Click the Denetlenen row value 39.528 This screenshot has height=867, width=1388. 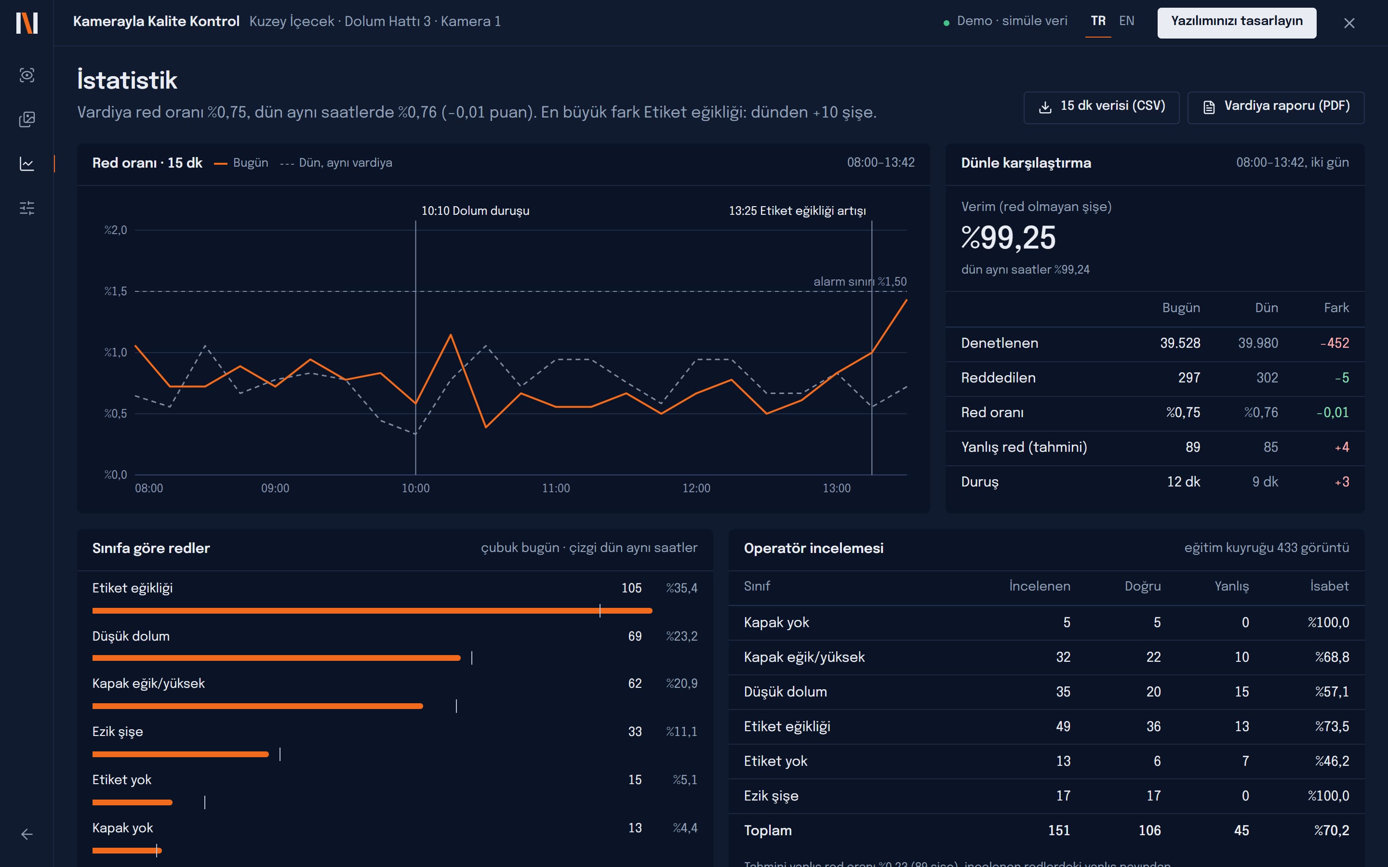(x=1180, y=343)
